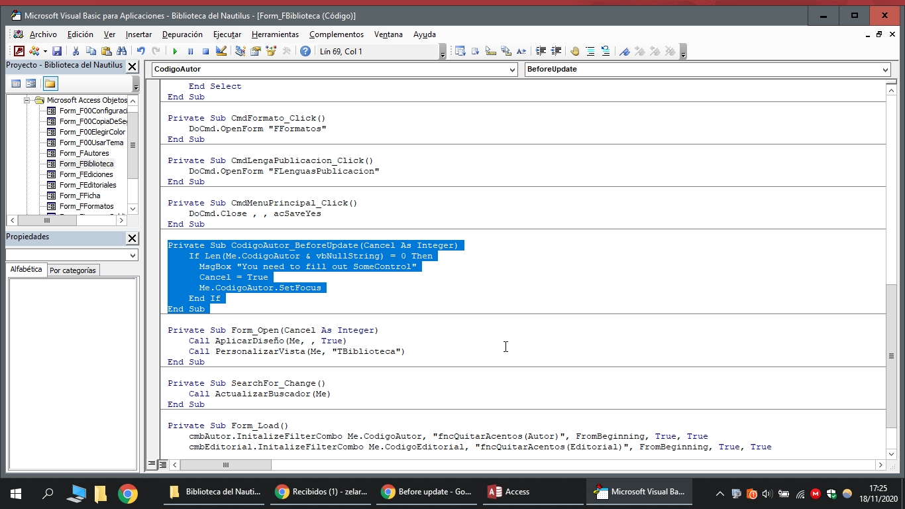
Task: Click the Insert Module toolbar icon
Action: pos(34,51)
